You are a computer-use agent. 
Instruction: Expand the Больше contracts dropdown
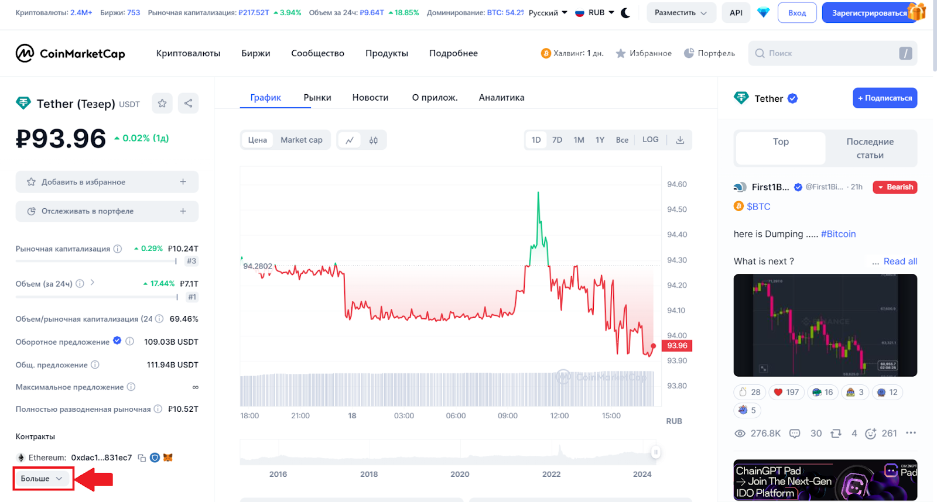click(x=43, y=479)
